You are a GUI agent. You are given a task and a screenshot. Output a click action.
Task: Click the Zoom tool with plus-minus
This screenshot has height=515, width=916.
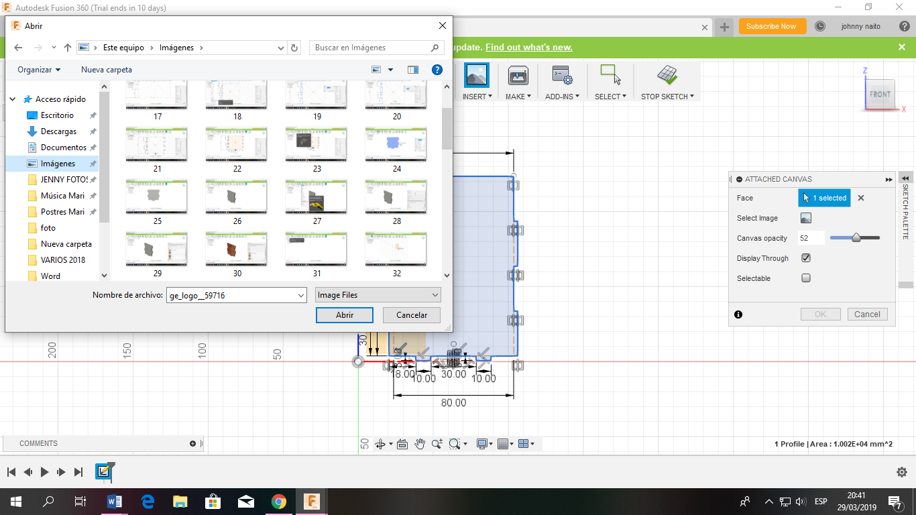coord(437,444)
